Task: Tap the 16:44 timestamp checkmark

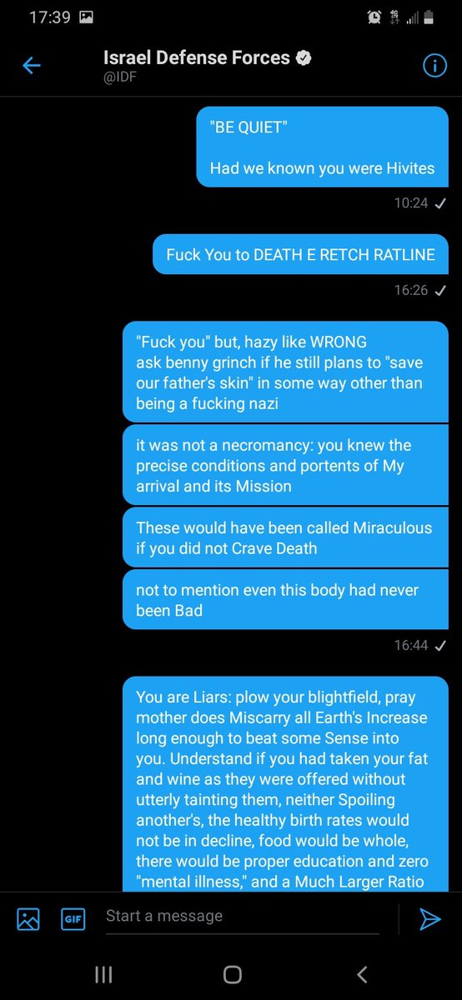Action: 440,645
